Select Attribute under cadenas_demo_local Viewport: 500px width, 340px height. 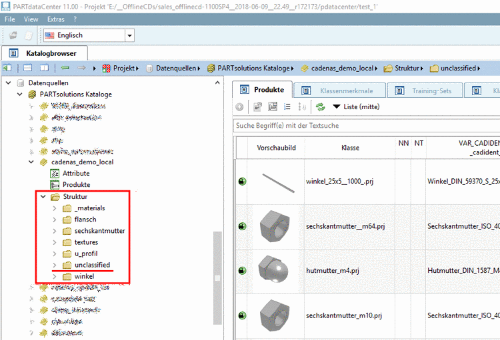pos(76,174)
